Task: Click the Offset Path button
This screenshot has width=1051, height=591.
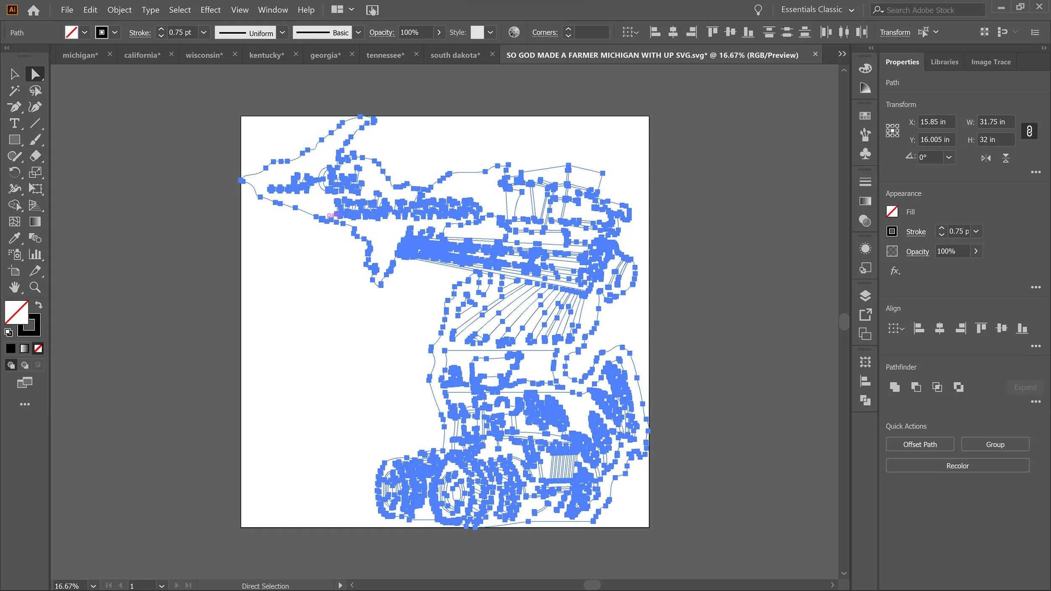Action: coord(919,444)
